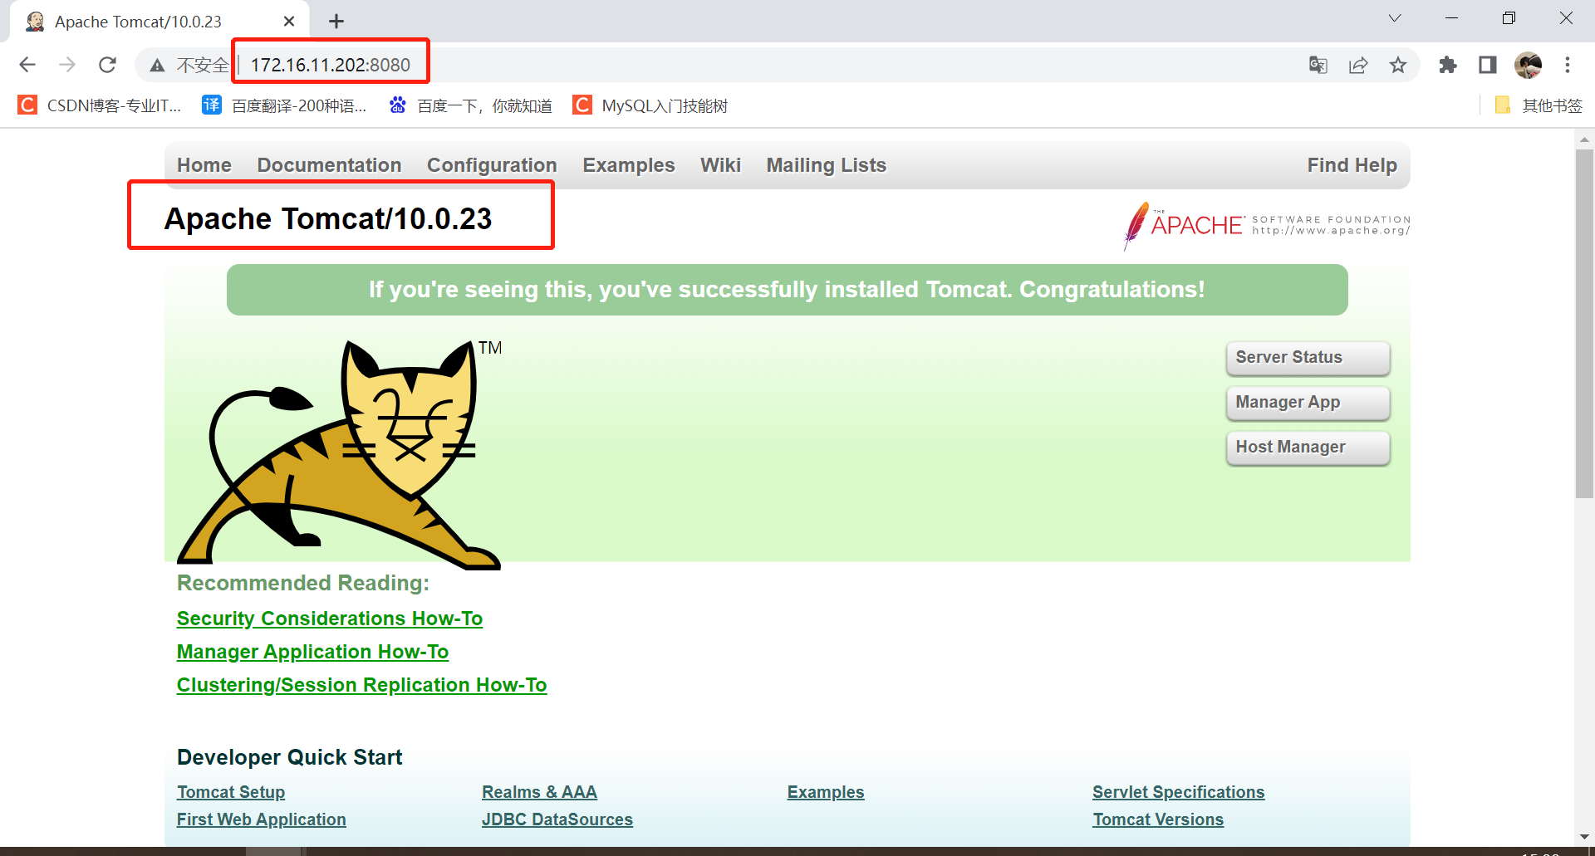Viewport: 1595px width, 856px height.
Task: Click inside the address bar showing 172.16.11.202:8080
Action: pyautogui.click(x=330, y=64)
